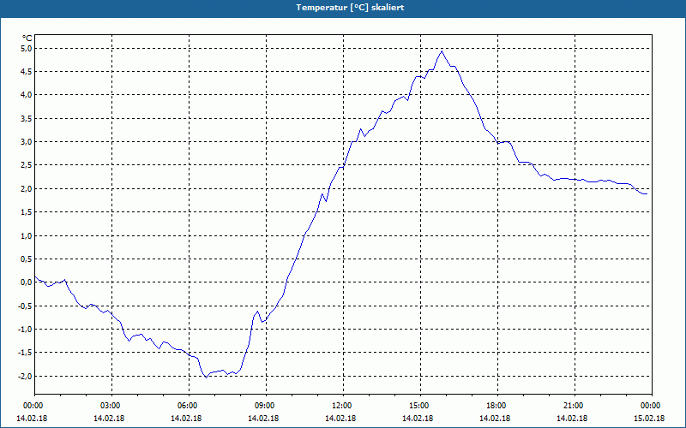Screen dimensions: 686x428
Task: Select the -2,0 y-axis label
Action: click(26, 377)
